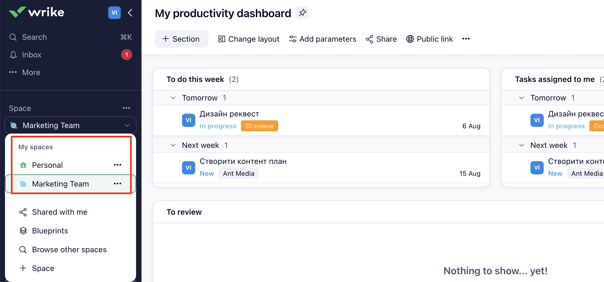Viewport: 604px width, 282px height.
Task: Collapse the Marketing Team space dropdown
Action: click(71, 125)
